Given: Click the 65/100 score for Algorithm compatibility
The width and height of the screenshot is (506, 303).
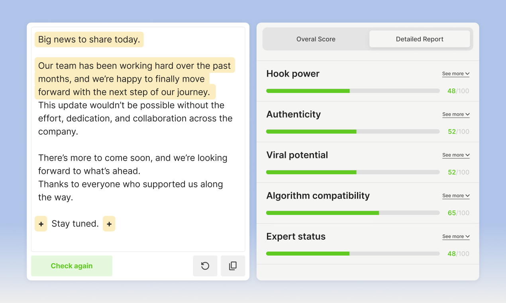Looking at the screenshot, I should point(458,213).
